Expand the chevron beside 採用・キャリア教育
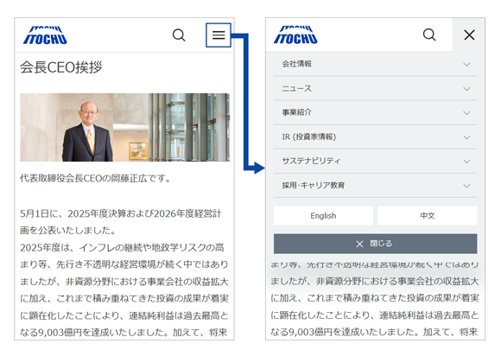 tap(466, 186)
